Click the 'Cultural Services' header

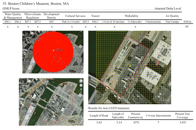pos(75,16)
